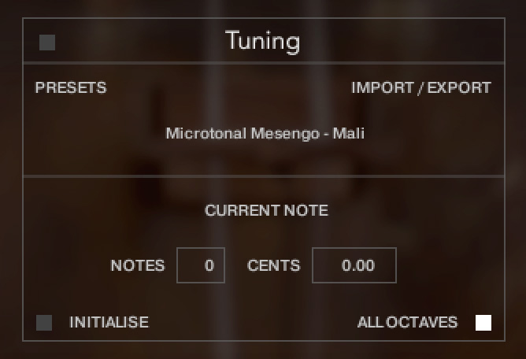Image resolution: width=526 pixels, height=359 pixels.
Task: Open the IMPORT / EXPORT menu
Action: 421,88
